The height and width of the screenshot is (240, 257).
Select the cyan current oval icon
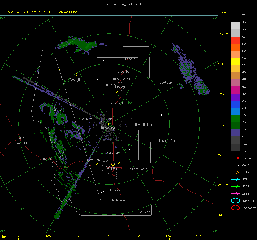[235, 201]
